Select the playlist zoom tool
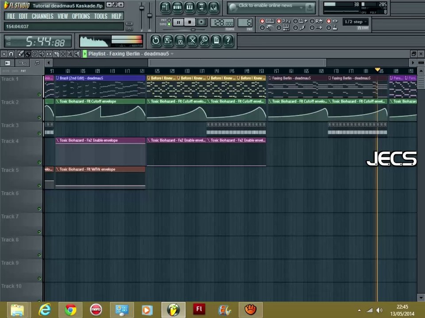 click(x=70, y=54)
